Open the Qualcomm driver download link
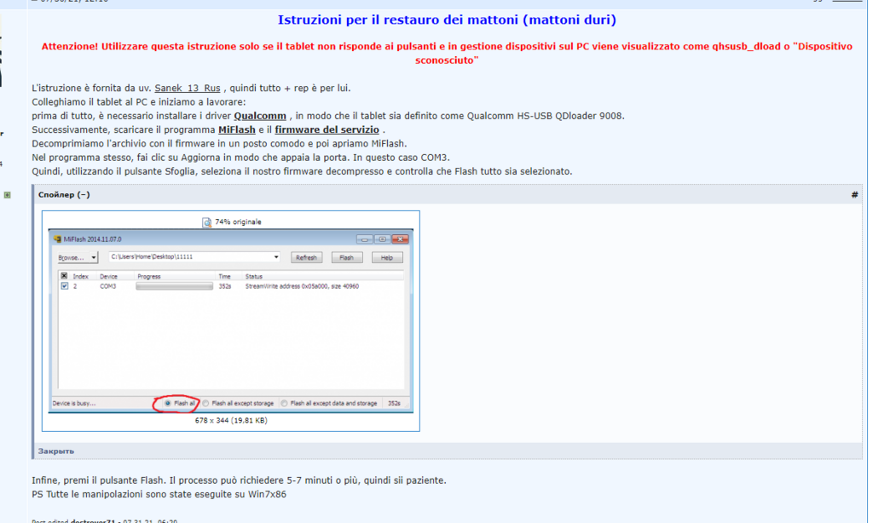Image resolution: width=873 pixels, height=523 pixels. coord(260,116)
